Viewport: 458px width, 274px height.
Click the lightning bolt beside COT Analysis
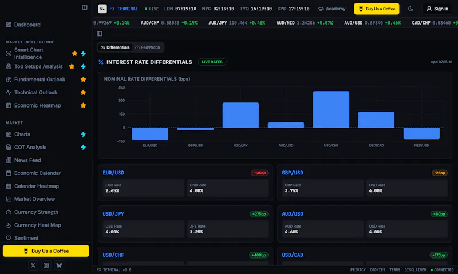83,147
